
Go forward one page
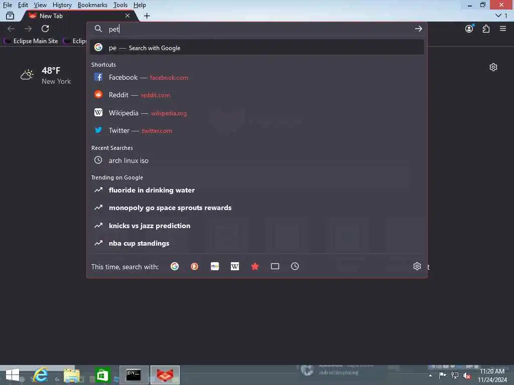pos(28,29)
